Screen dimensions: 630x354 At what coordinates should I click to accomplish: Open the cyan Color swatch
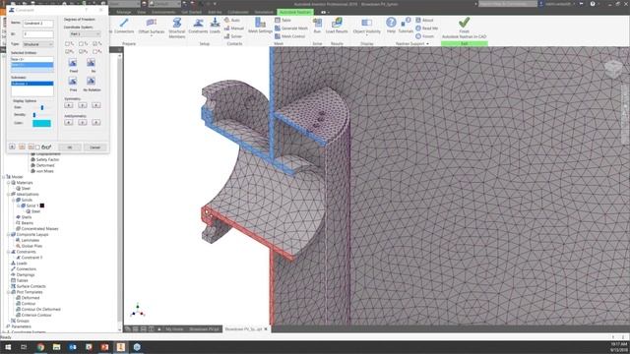coord(41,123)
